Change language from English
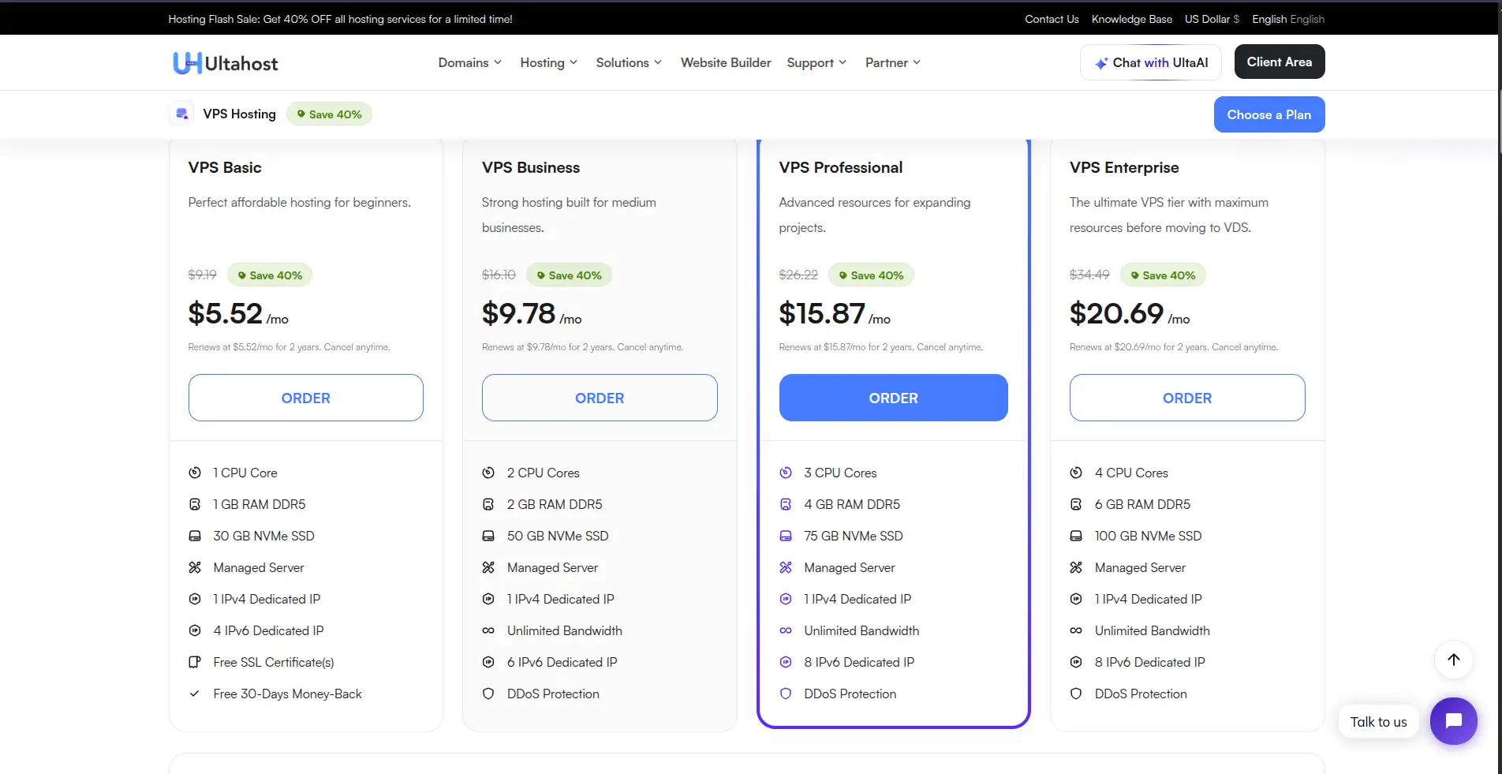 pos(1288,19)
